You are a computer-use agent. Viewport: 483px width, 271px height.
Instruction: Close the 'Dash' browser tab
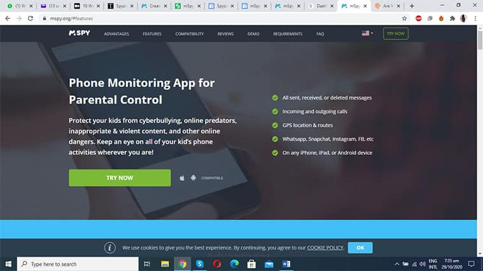click(332, 6)
